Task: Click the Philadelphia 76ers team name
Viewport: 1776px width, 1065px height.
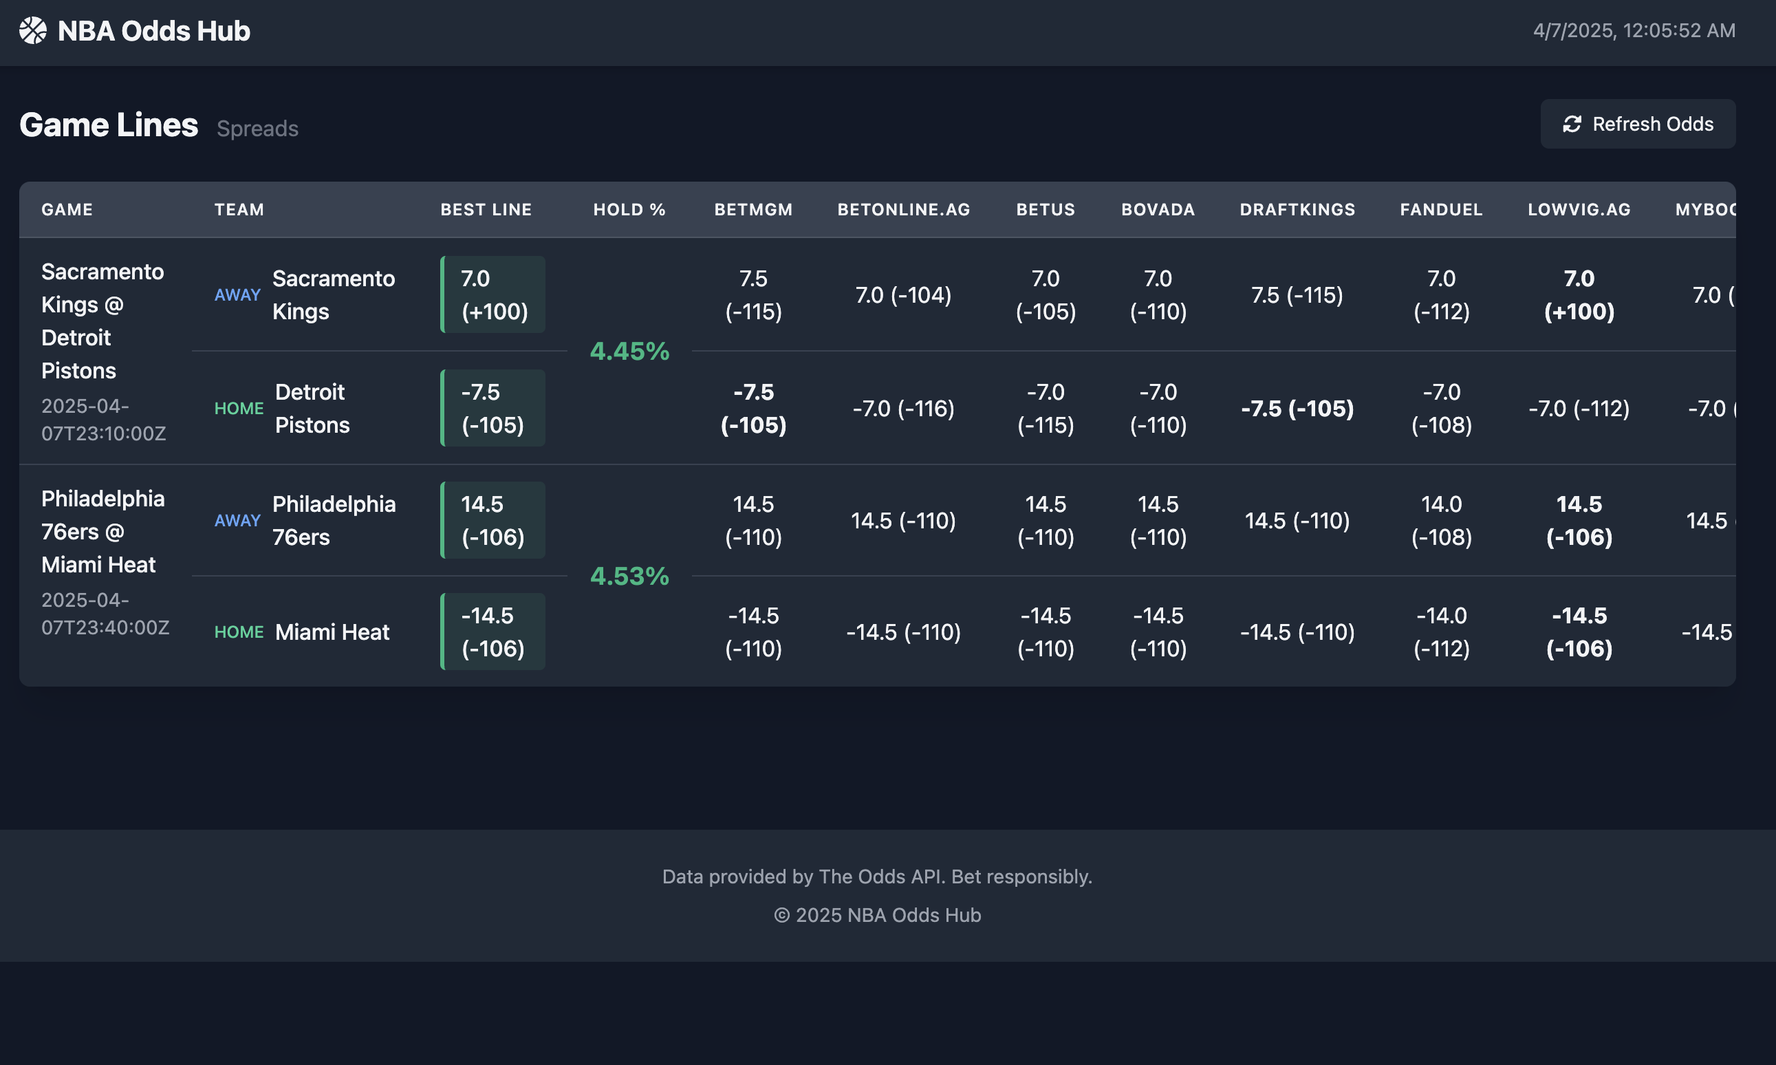Action: [334, 520]
